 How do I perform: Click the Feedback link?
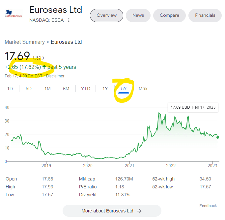[x=208, y=206]
